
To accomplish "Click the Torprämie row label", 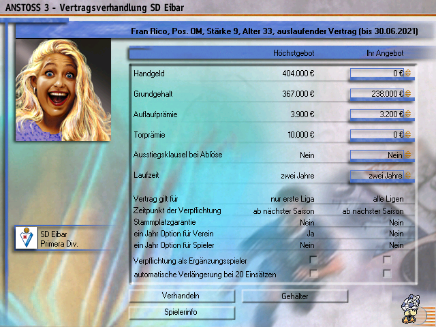I will [149, 135].
